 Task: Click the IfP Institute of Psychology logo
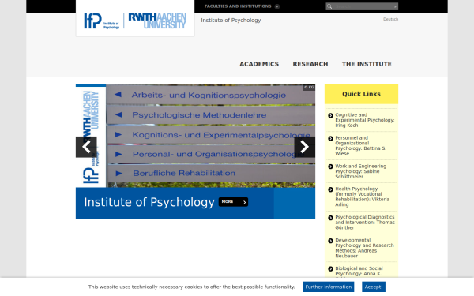pyautogui.click(x=102, y=21)
